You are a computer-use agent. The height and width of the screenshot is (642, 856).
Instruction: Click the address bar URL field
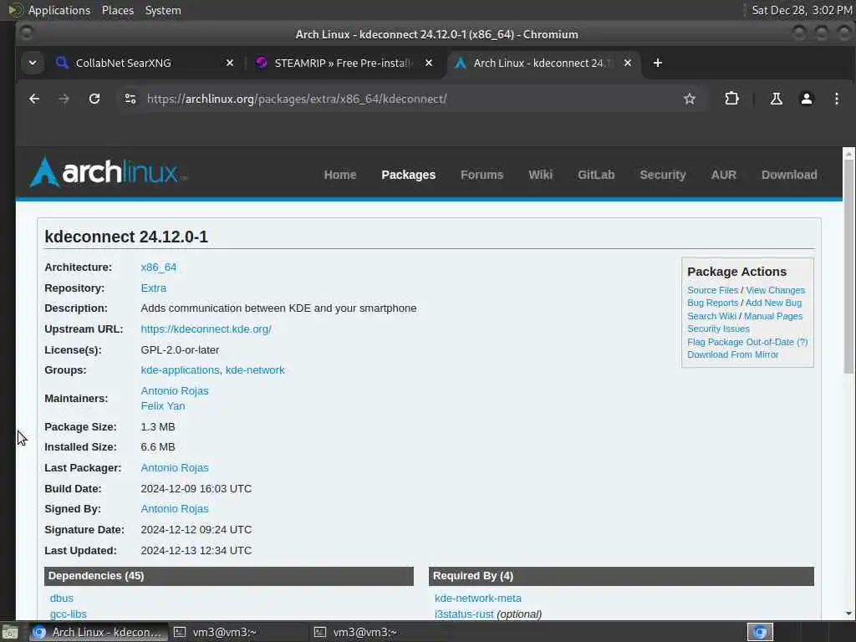(x=404, y=99)
